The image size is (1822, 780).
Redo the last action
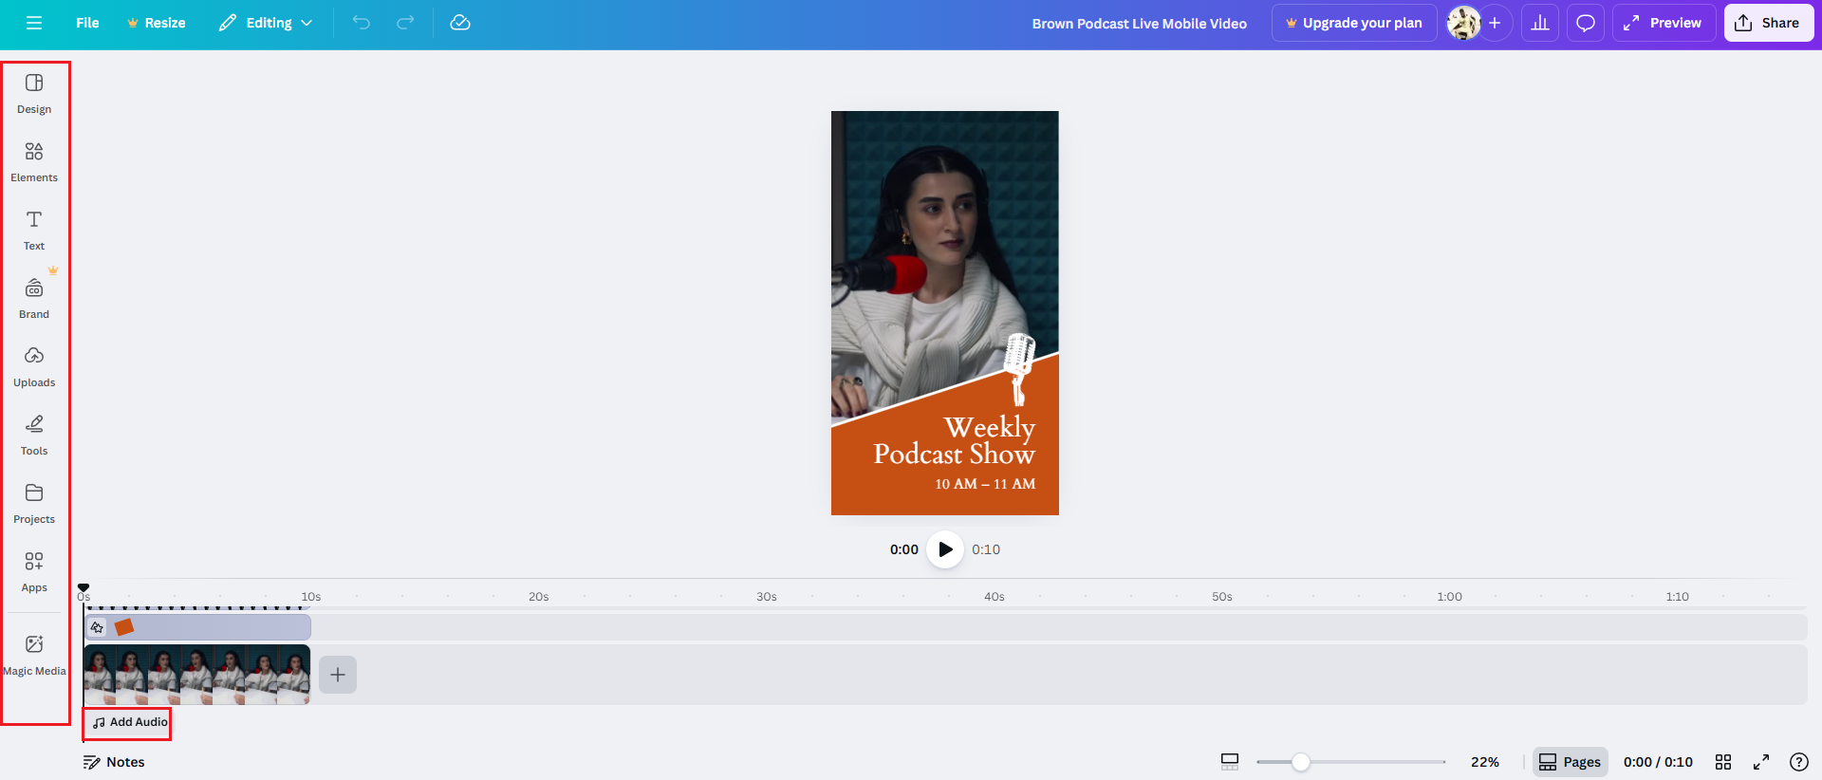tap(405, 23)
